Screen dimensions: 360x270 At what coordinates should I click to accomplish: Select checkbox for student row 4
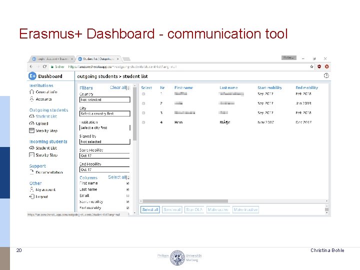(143, 122)
